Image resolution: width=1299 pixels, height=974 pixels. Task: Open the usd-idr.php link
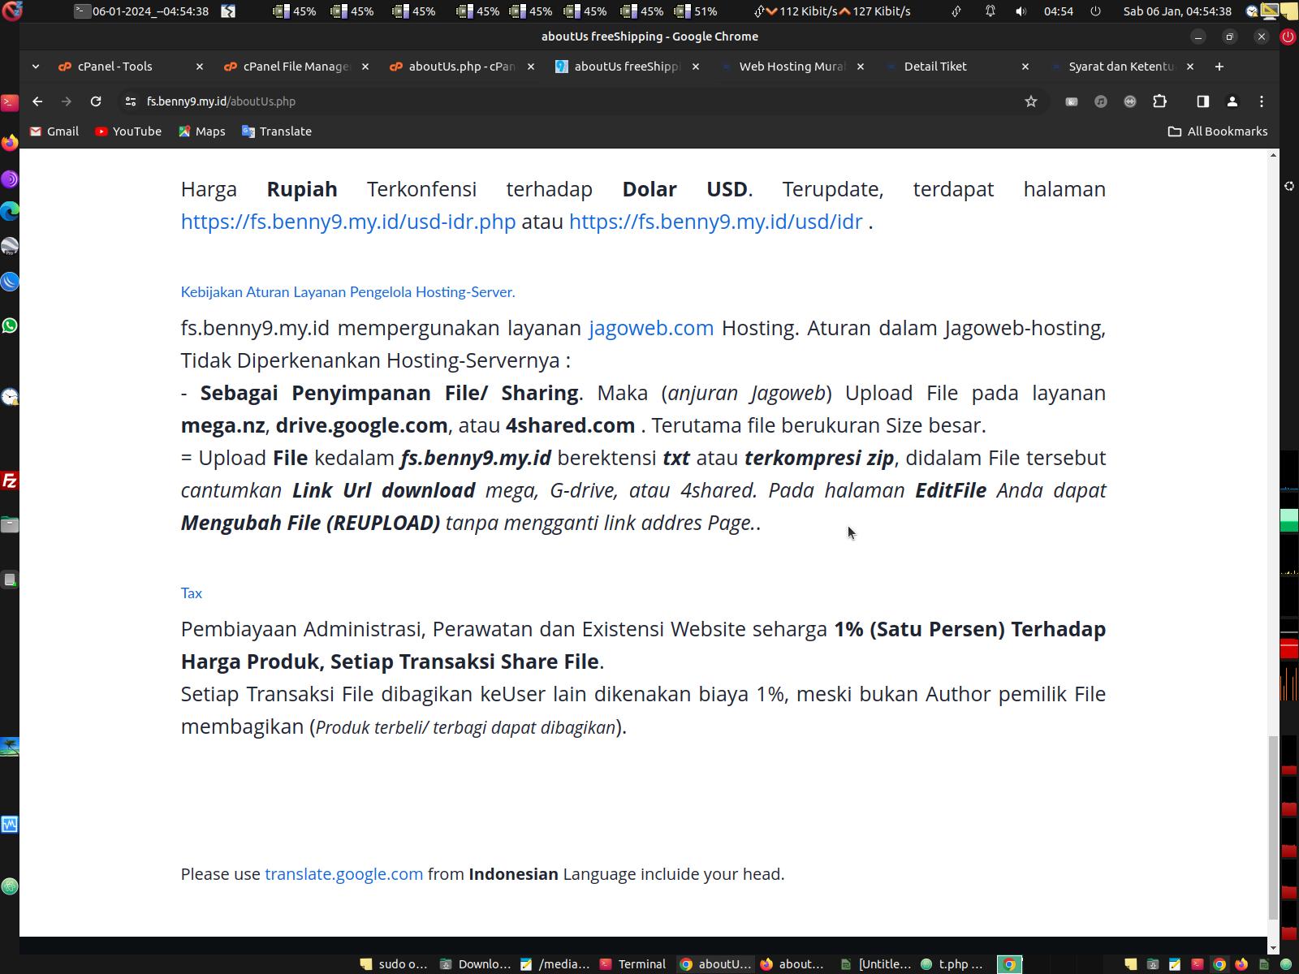(x=348, y=222)
